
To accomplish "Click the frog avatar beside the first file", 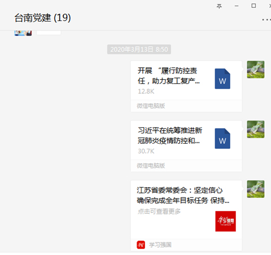I will 256,70.
